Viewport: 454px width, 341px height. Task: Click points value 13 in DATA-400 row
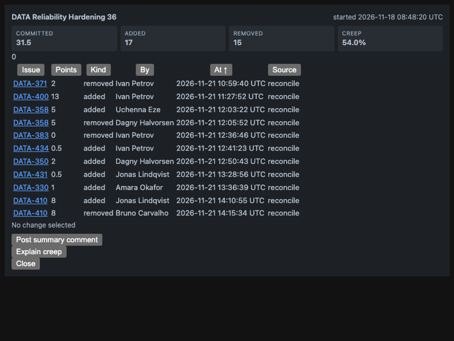[x=55, y=97]
